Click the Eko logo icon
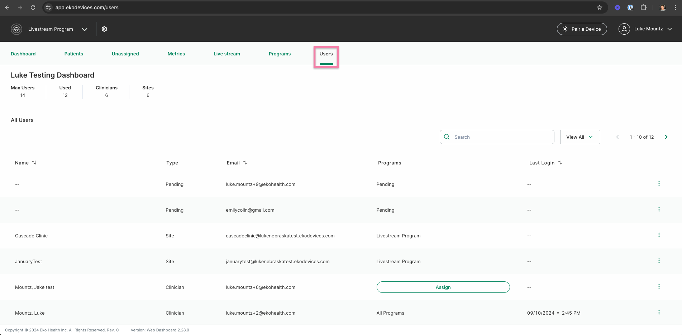This screenshot has height=335, width=682. pyautogui.click(x=16, y=29)
